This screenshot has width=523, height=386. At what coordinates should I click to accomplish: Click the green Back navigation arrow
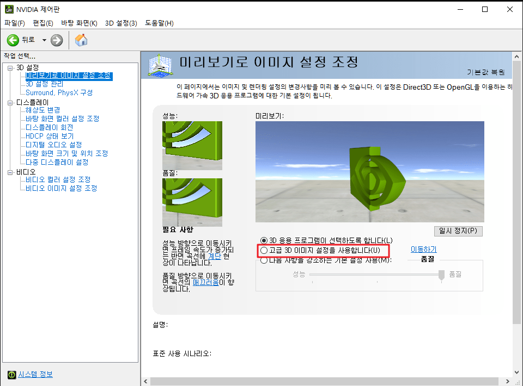(x=12, y=40)
